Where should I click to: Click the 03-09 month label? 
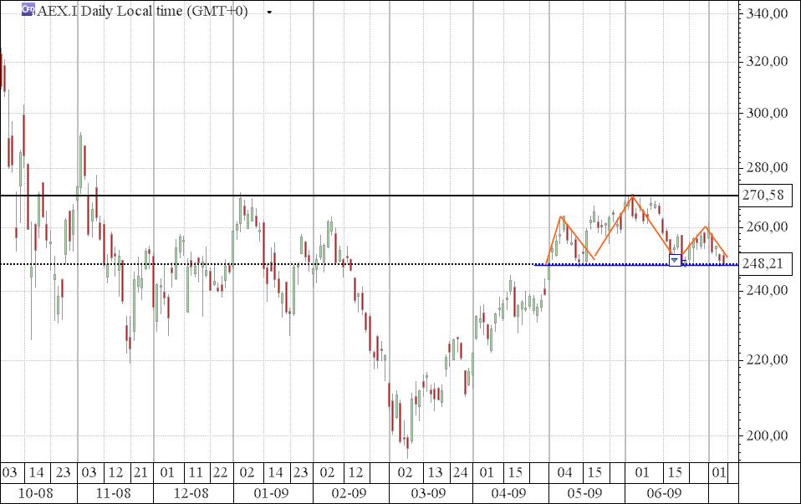pos(428,494)
